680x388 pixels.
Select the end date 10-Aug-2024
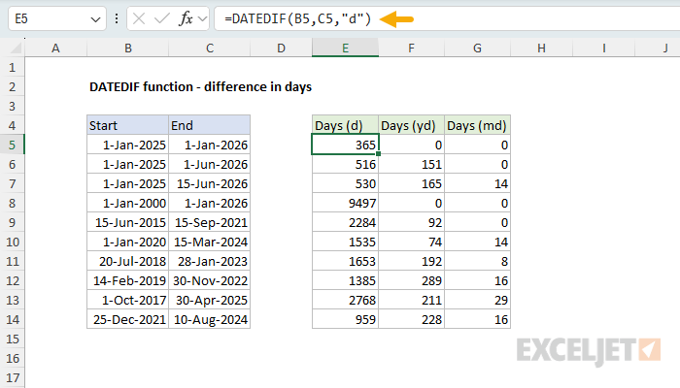pyautogui.click(x=210, y=319)
